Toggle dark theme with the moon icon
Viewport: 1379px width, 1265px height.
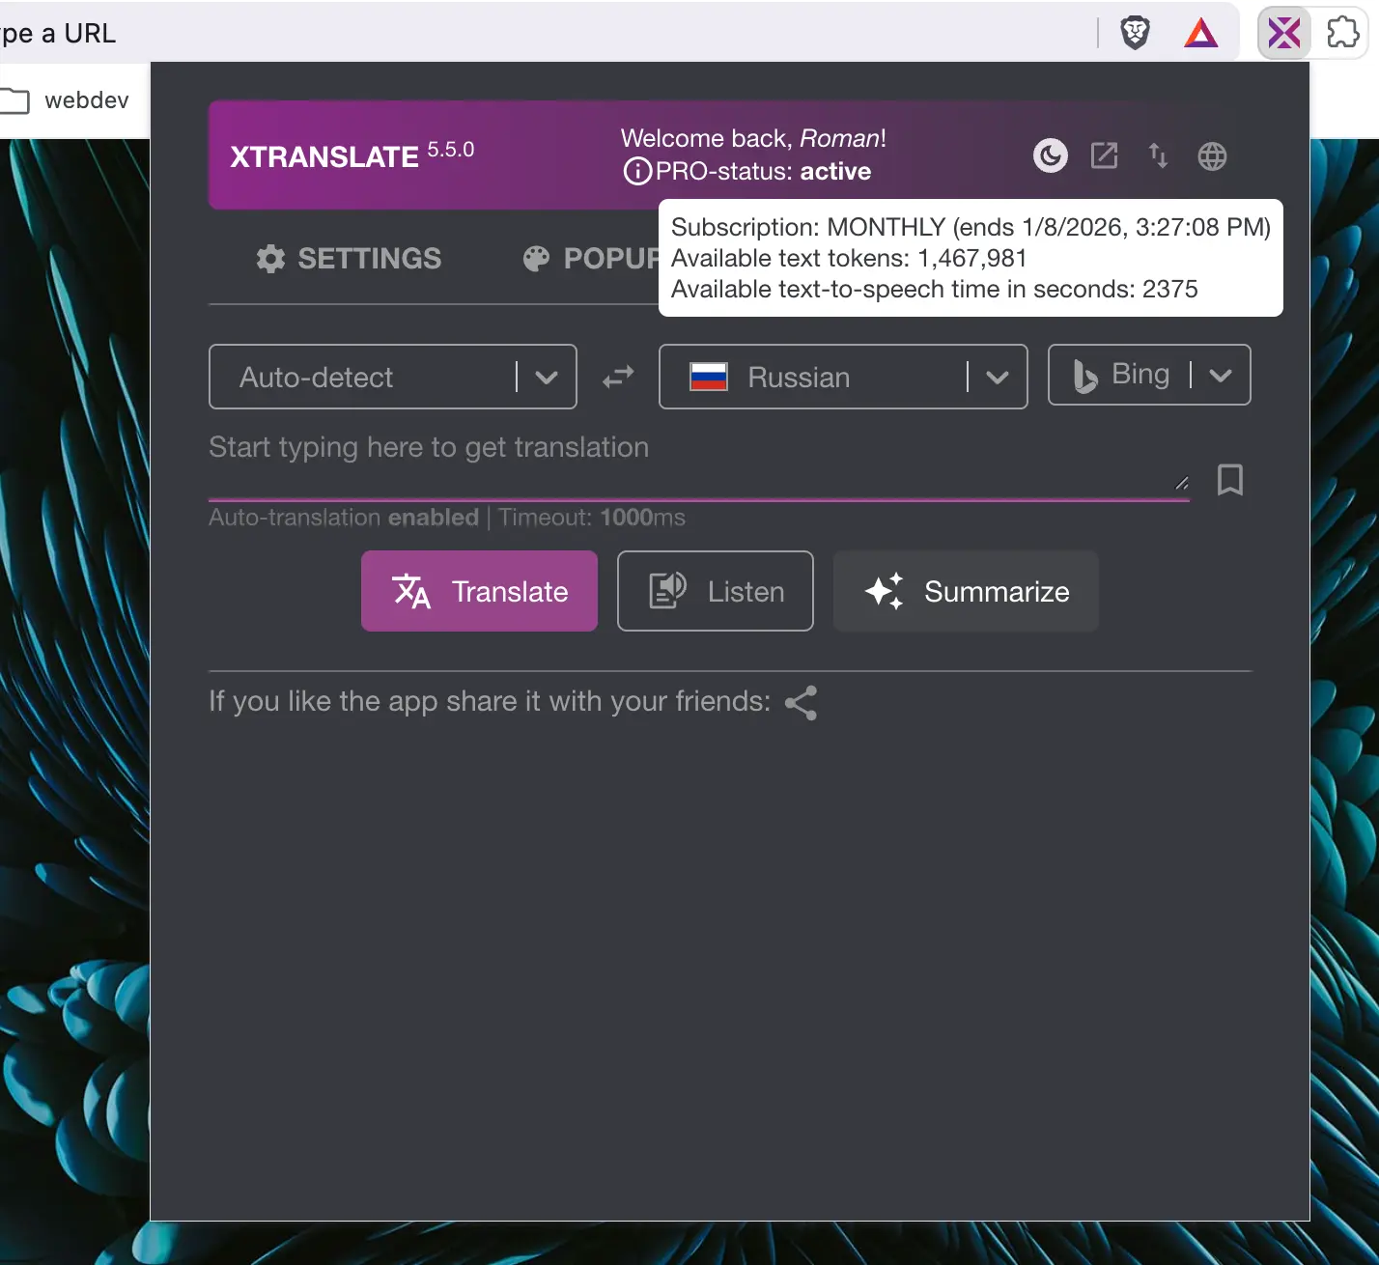pos(1051,155)
